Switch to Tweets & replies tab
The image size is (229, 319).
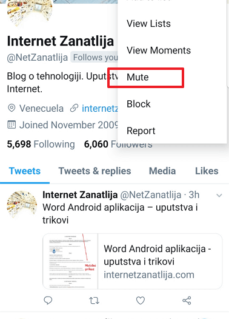pyautogui.click(x=95, y=171)
